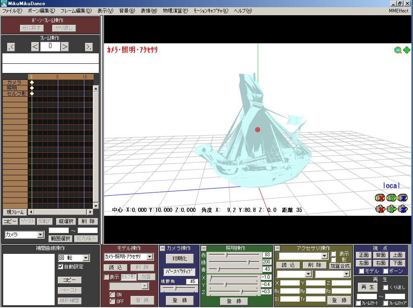Step back one frame with < button
Viewport: 413px width, 308px height.
coord(35,47)
